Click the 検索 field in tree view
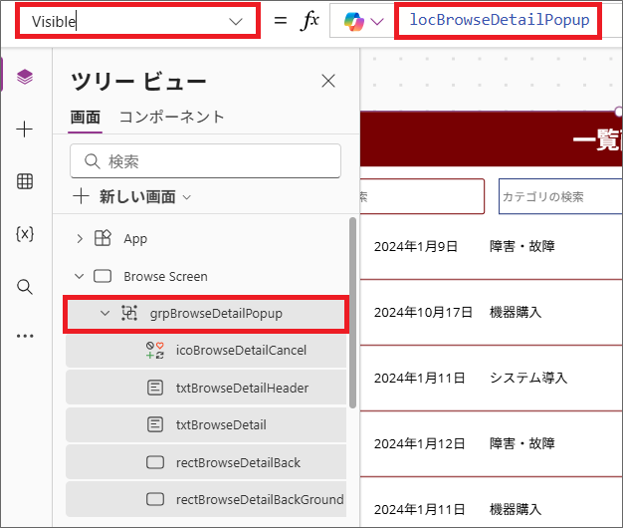This screenshot has height=528, width=623. click(x=206, y=160)
